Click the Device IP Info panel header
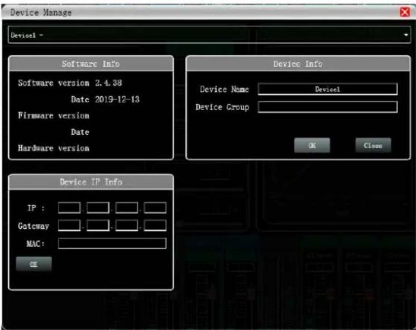 (91, 182)
